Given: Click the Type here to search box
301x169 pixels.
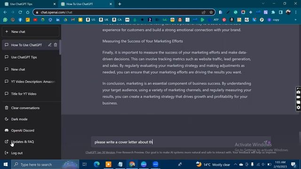Looking at the screenshot, I should click(x=45, y=164).
